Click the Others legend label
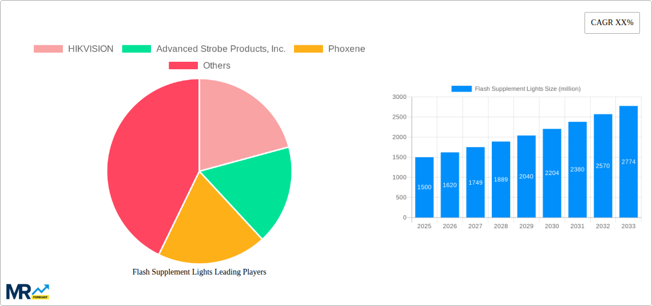This screenshot has height=306, width=652. [217, 66]
